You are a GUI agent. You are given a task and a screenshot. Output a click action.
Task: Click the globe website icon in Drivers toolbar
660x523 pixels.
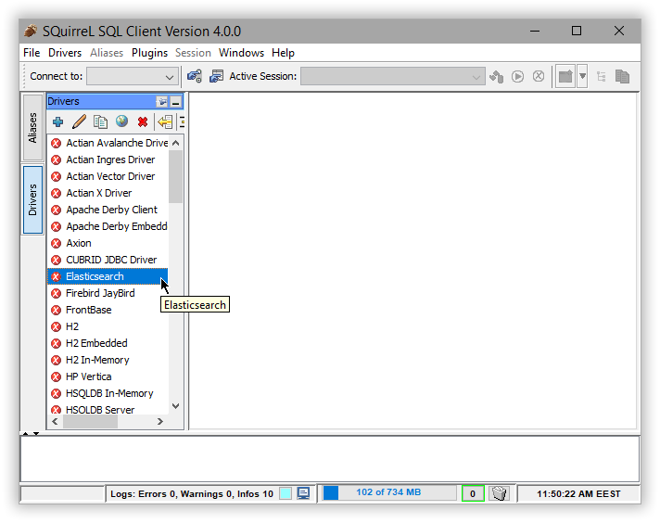click(121, 121)
